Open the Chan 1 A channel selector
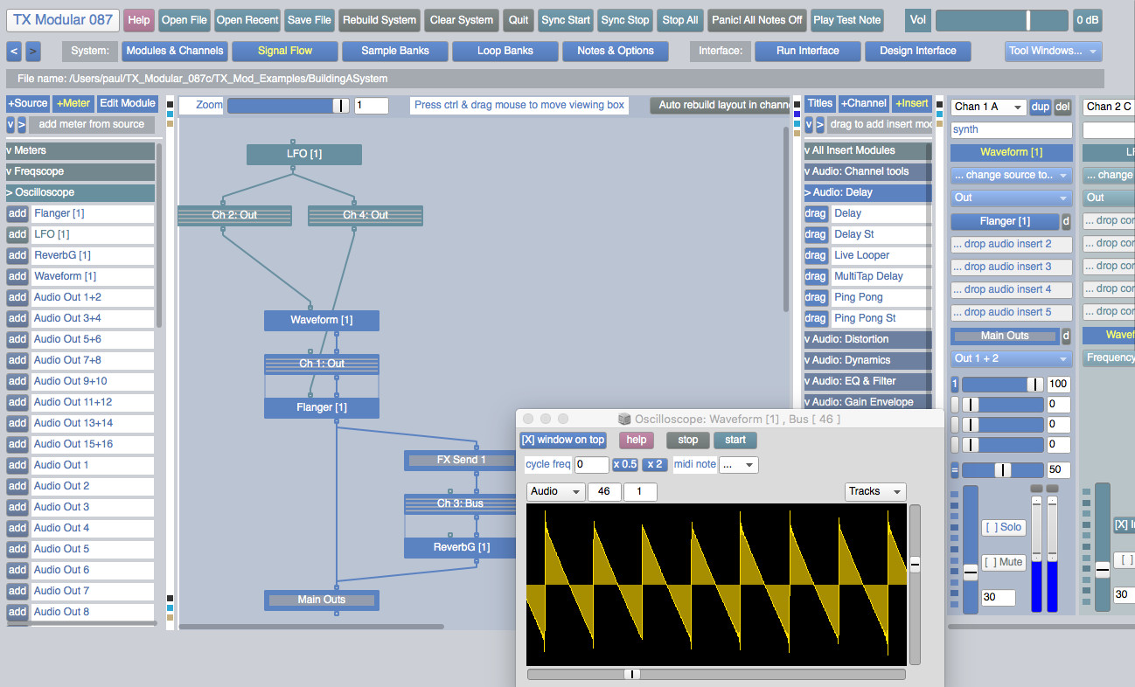This screenshot has width=1135, height=687. coord(988,108)
